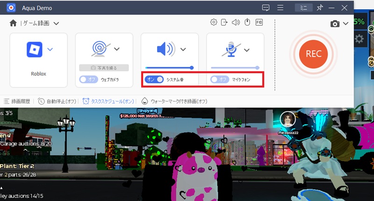
Task: Take a screenshot with the camera icon
Action: (x=335, y=23)
